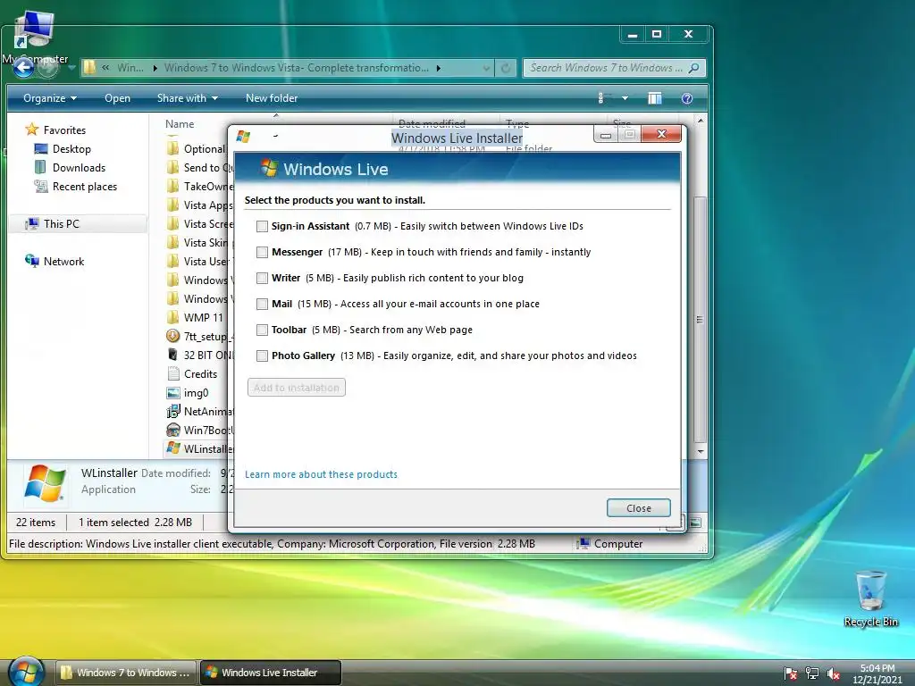915x686 pixels.
Task: Click the My Computer desktop icon
Action: [x=35, y=38]
